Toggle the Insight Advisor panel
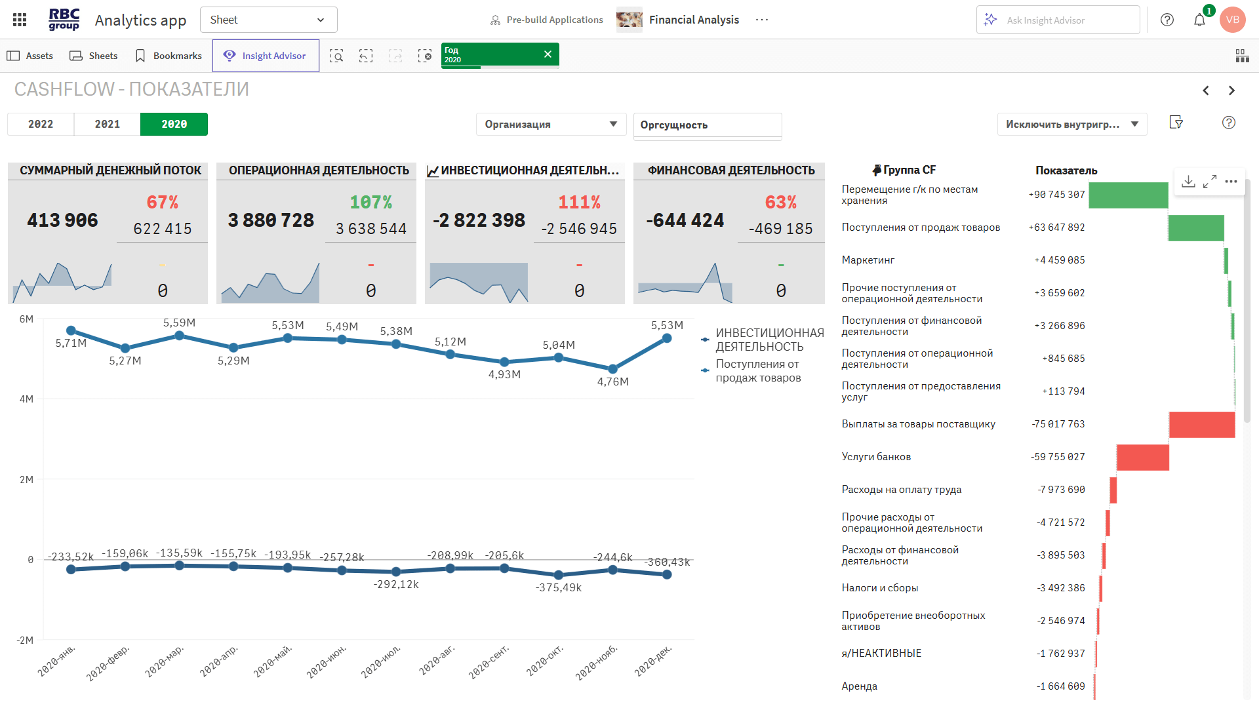Screen dimensions: 1259x708 coord(266,56)
